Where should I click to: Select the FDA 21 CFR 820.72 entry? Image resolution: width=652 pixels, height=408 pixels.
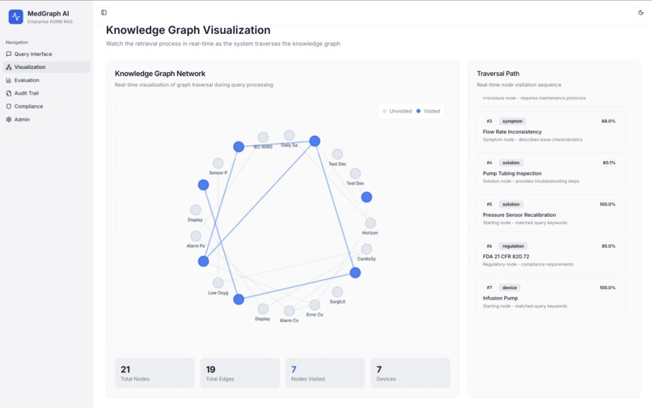coord(551,255)
